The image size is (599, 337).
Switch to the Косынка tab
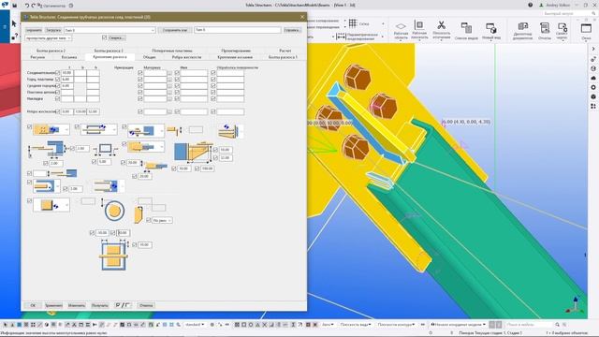pos(69,57)
